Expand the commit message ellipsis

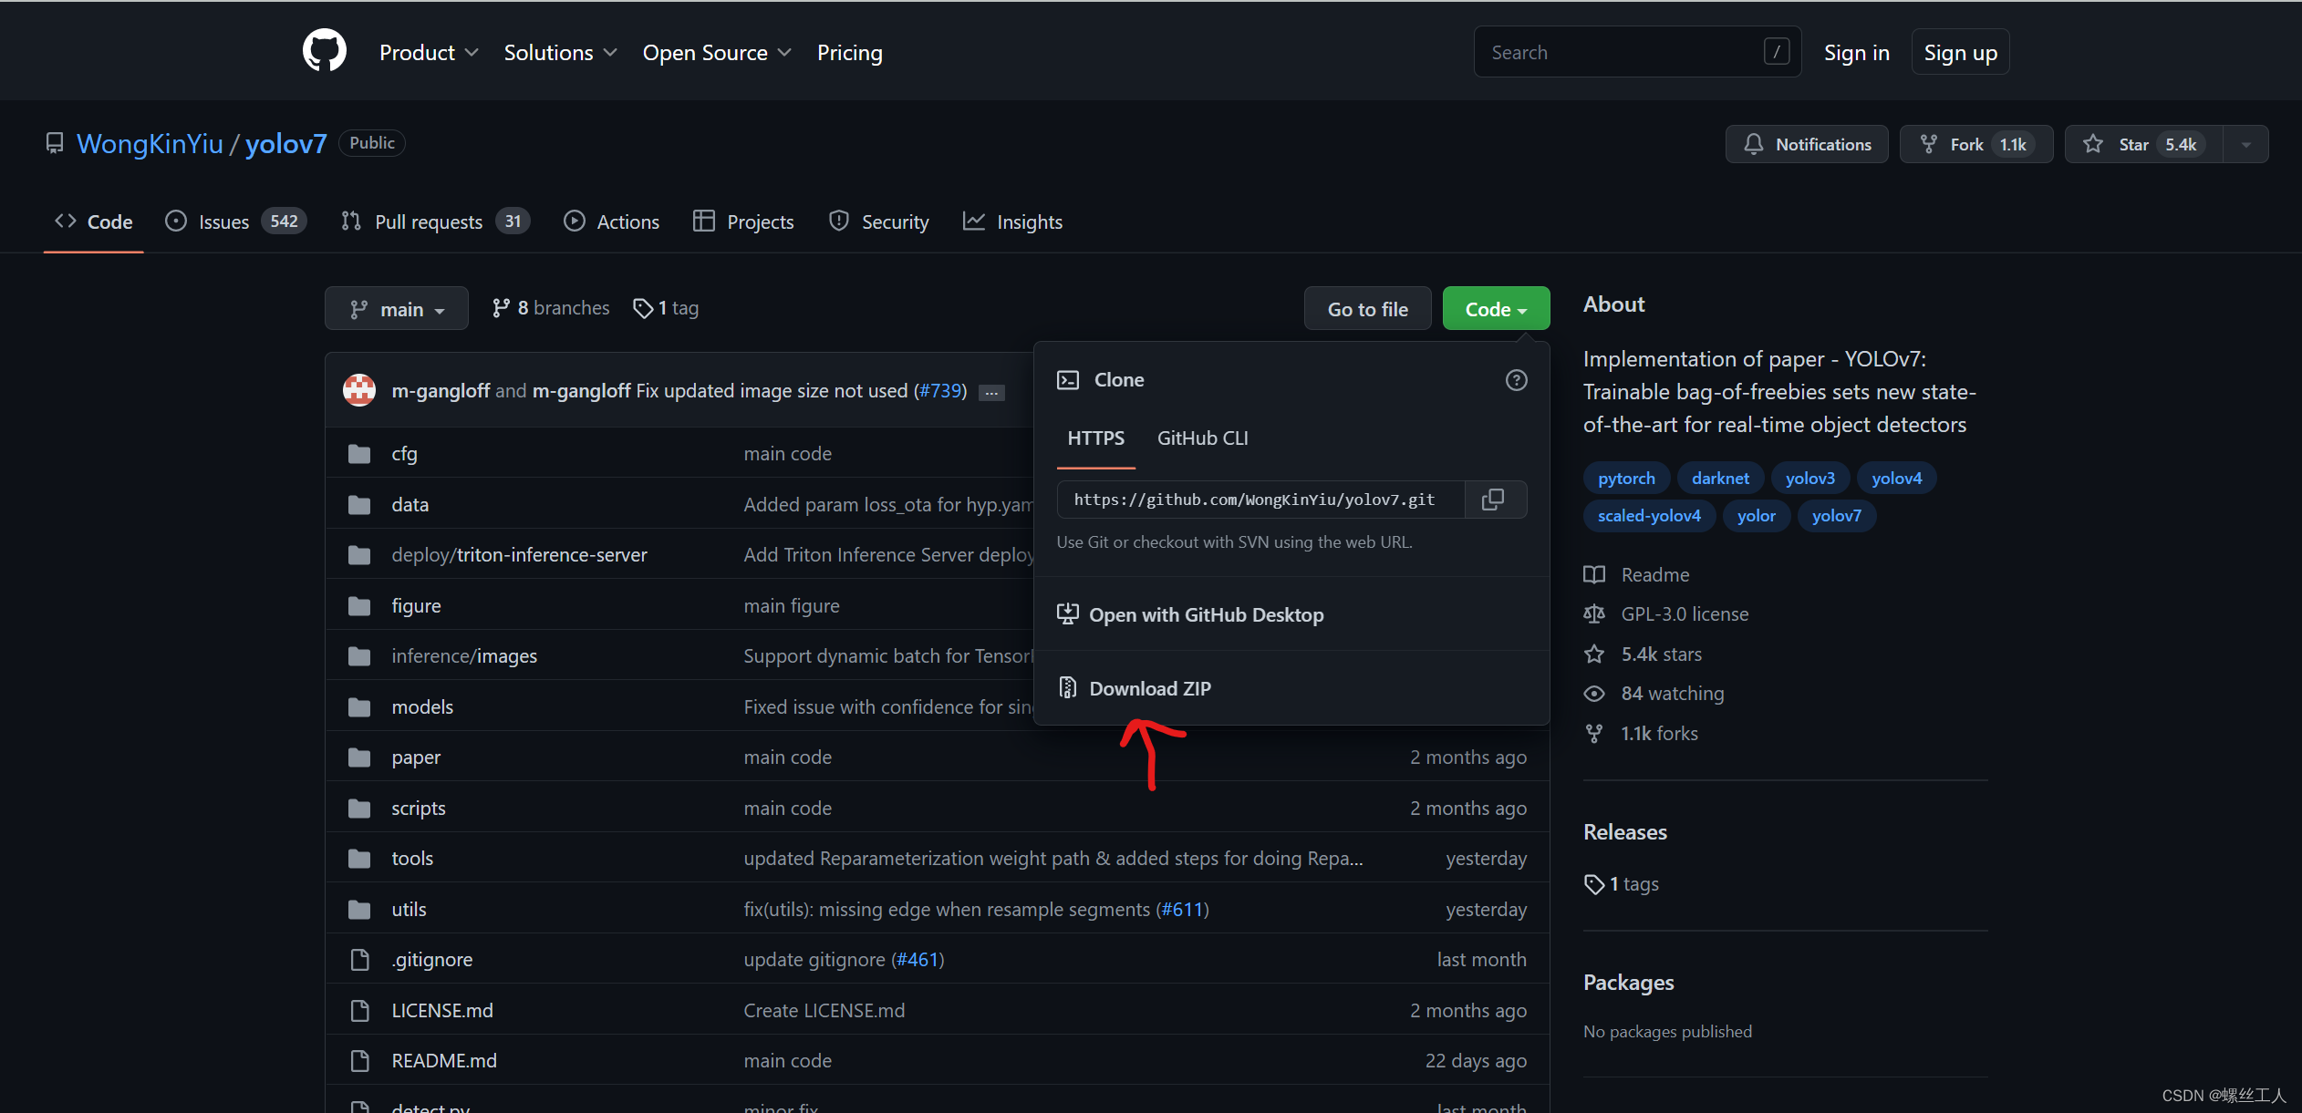pyautogui.click(x=991, y=392)
